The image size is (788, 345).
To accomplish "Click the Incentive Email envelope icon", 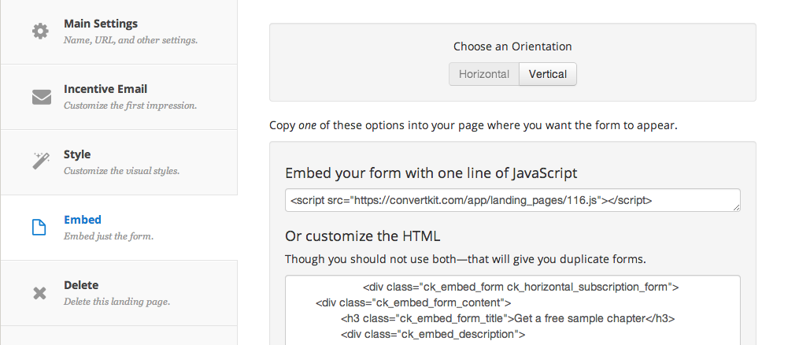I will click(41, 97).
